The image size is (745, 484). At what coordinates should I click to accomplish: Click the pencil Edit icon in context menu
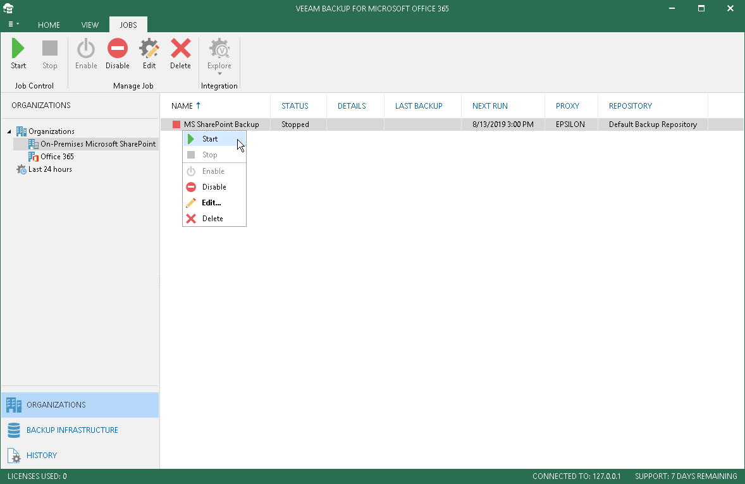click(191, 203)
